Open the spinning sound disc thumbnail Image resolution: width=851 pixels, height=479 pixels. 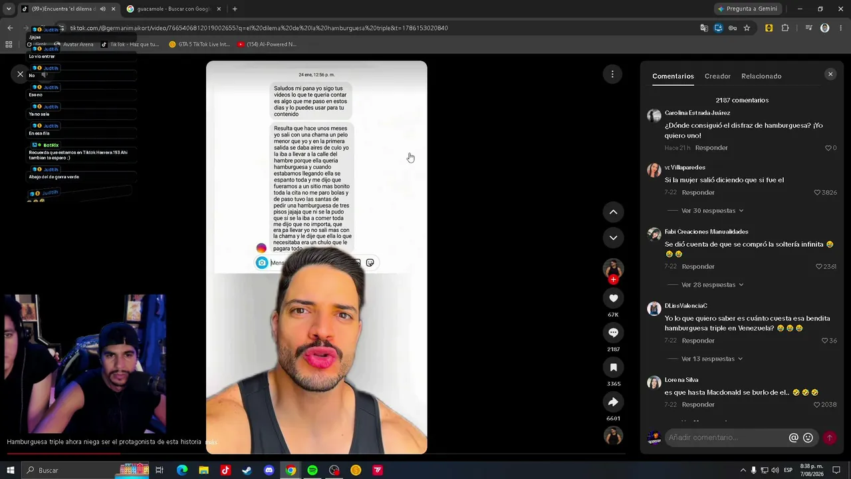[x=613, y=435]
